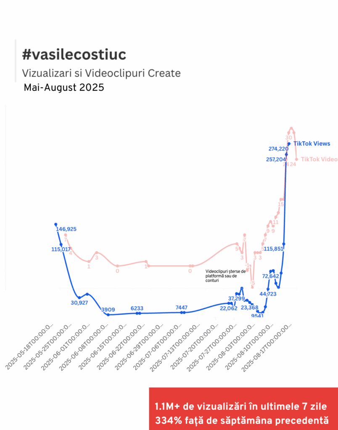Click the TikTok Views legend label
The width and height of the screenshot is (338, 430).
click(x=312, y=144)
